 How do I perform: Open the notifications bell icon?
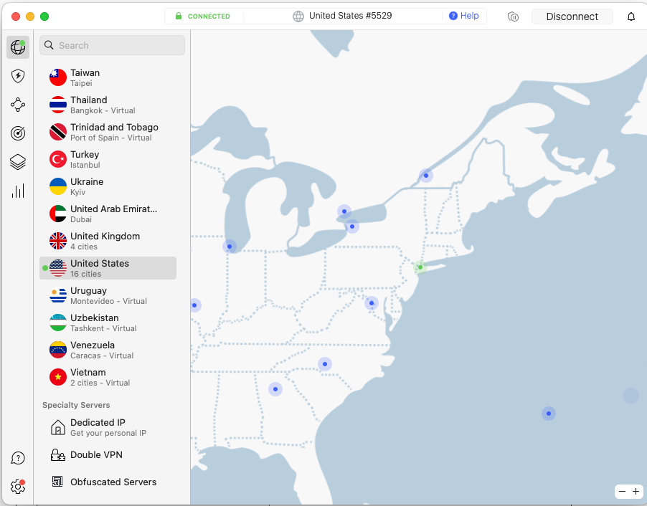631,16
